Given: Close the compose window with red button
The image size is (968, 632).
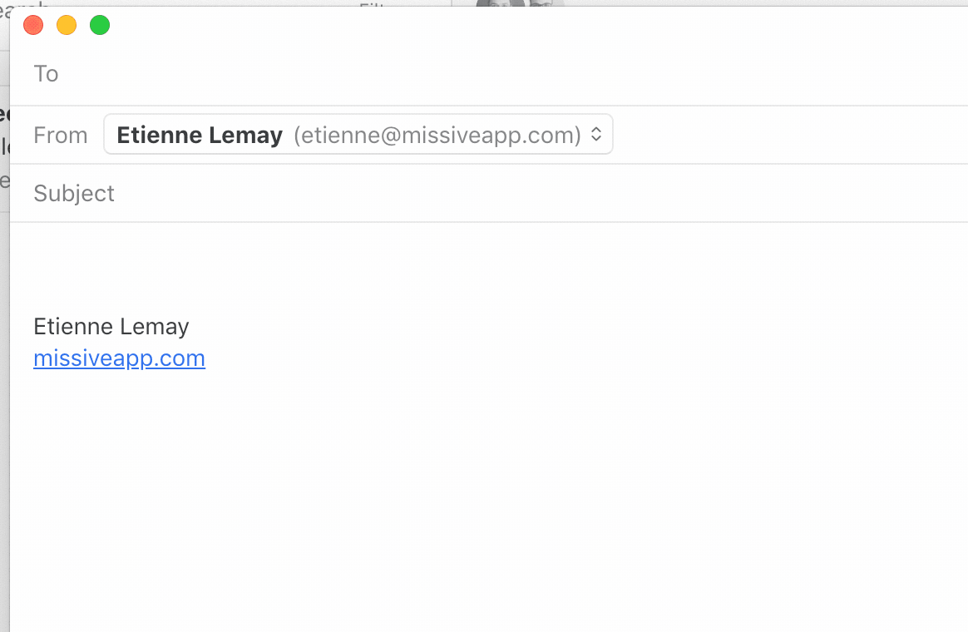Looking at the screenshot, I should (33, 25).
